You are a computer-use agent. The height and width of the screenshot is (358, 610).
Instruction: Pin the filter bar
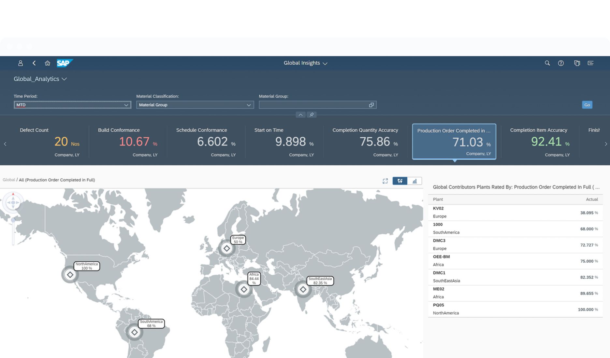point(312,115)
